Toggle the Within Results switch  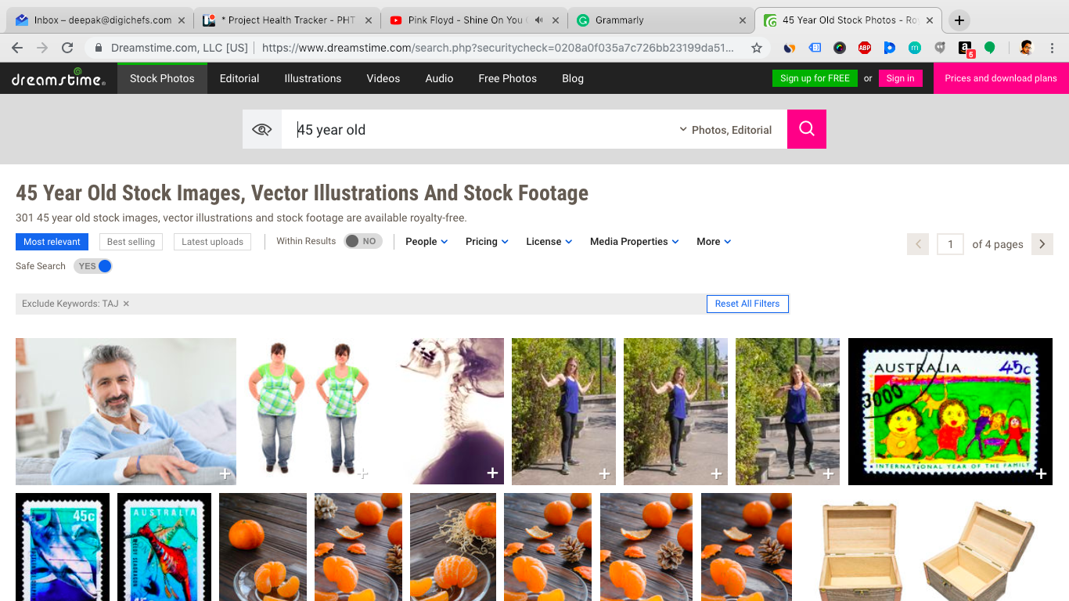tap(363, 241)
